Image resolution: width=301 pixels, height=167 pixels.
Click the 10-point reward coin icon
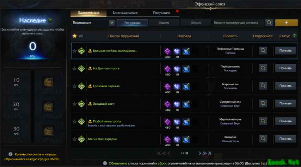[x=48, y=82]
